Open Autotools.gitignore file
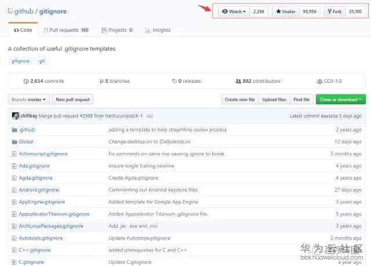This screenshot has height=266, width=371. pyautogui.click(x=41, y=238)
